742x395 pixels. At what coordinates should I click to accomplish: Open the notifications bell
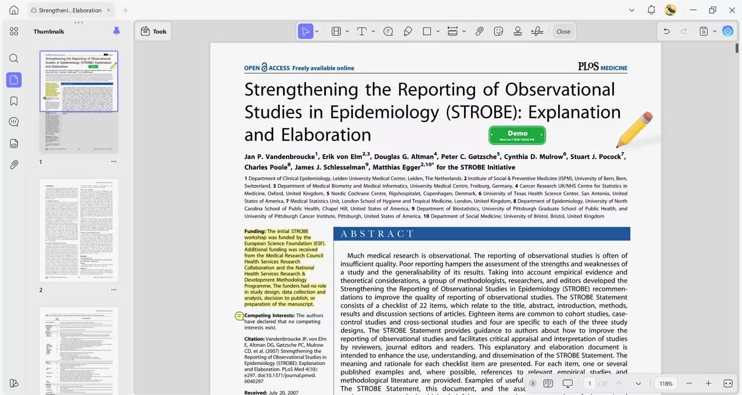pos(651,10)
